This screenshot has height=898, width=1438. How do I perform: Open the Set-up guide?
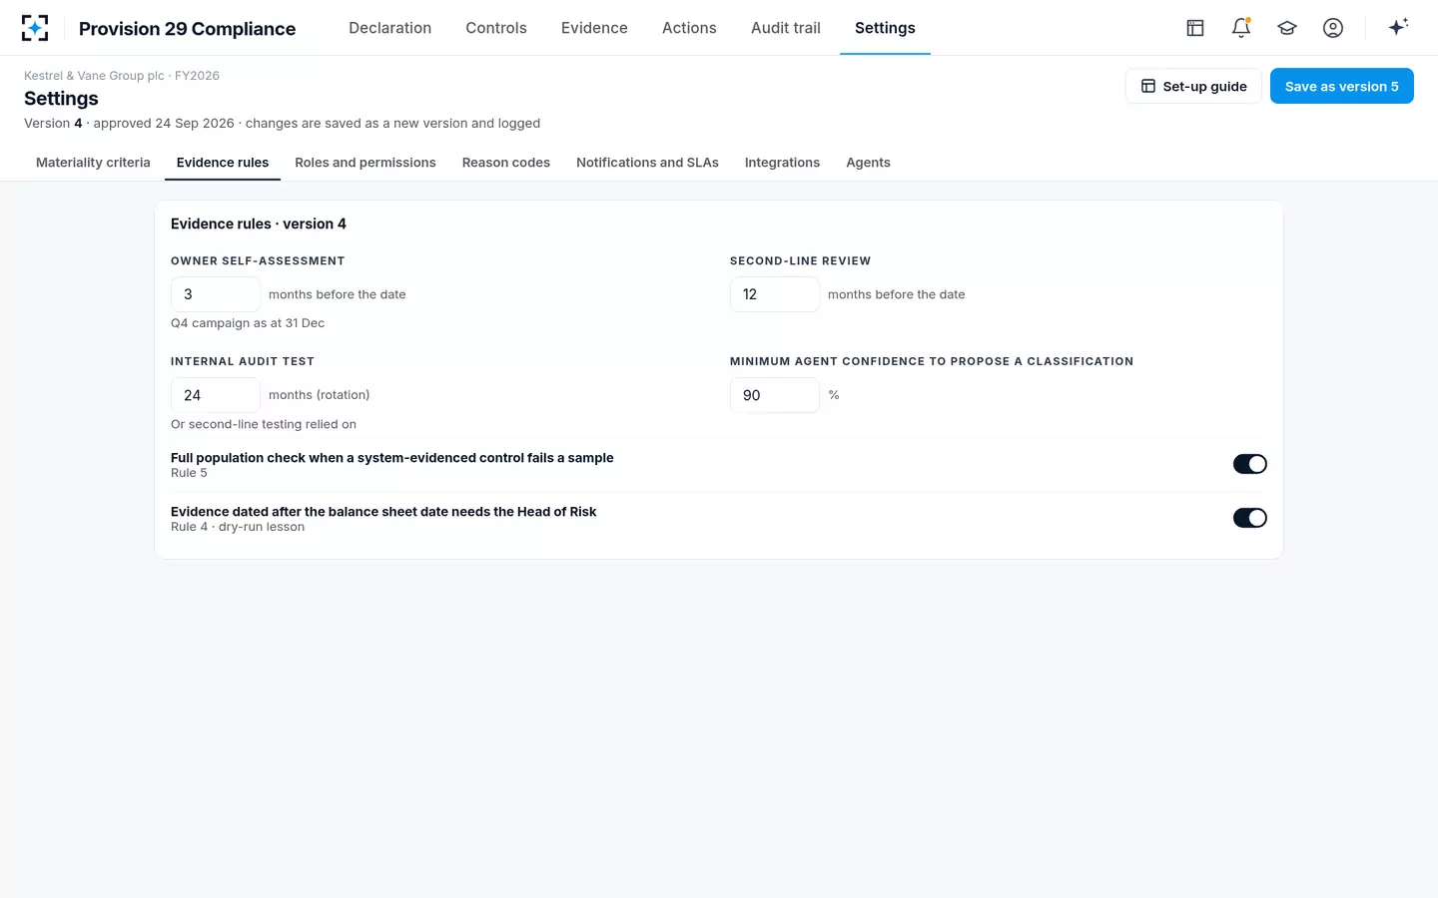1193,86
